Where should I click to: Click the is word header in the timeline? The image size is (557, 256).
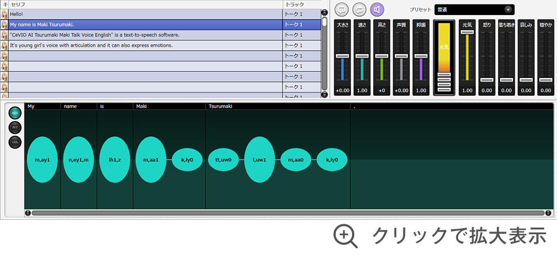pyautogui.click(x=115, y=107)
